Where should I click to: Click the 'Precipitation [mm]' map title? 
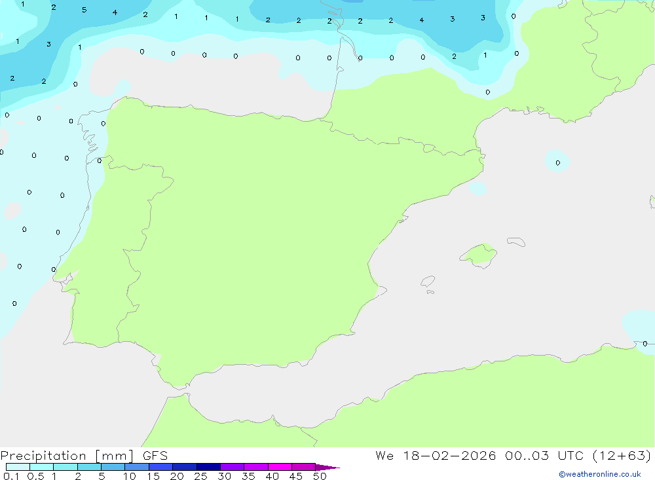click(x=67, y=456)
